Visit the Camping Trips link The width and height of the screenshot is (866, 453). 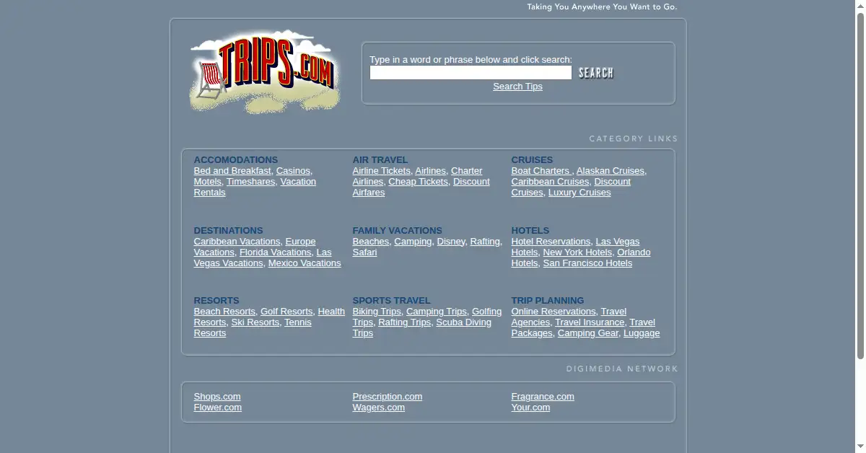[x=437, y=312]
